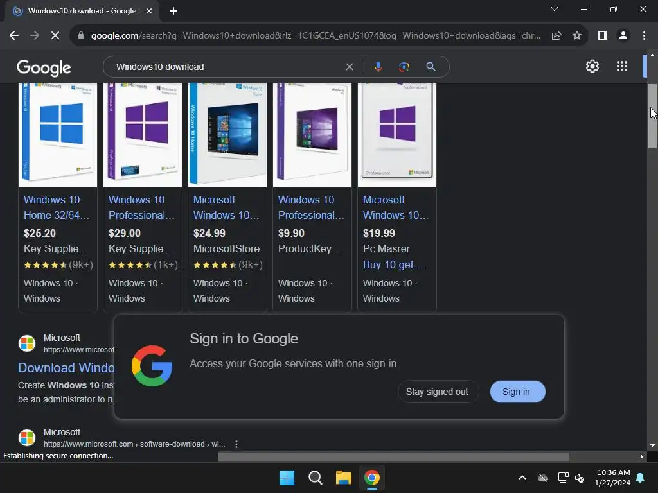View site information lock icon

click(80, 36)
